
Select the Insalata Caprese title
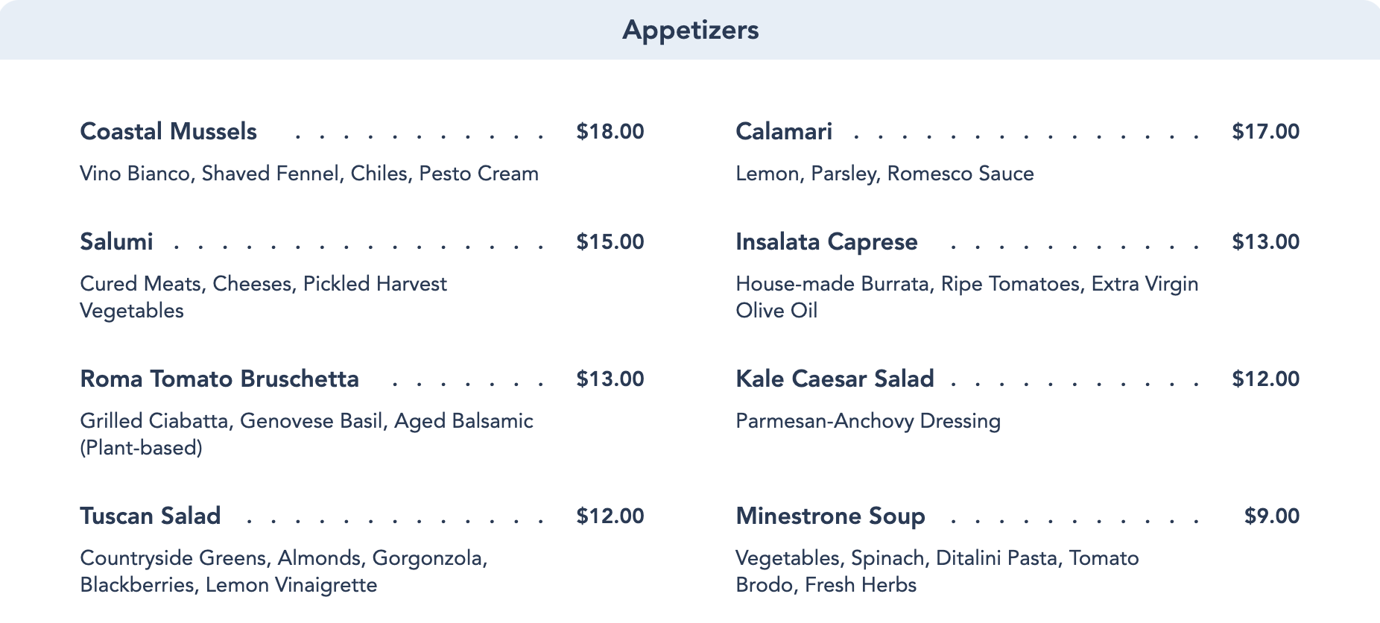tap(826, 241)
